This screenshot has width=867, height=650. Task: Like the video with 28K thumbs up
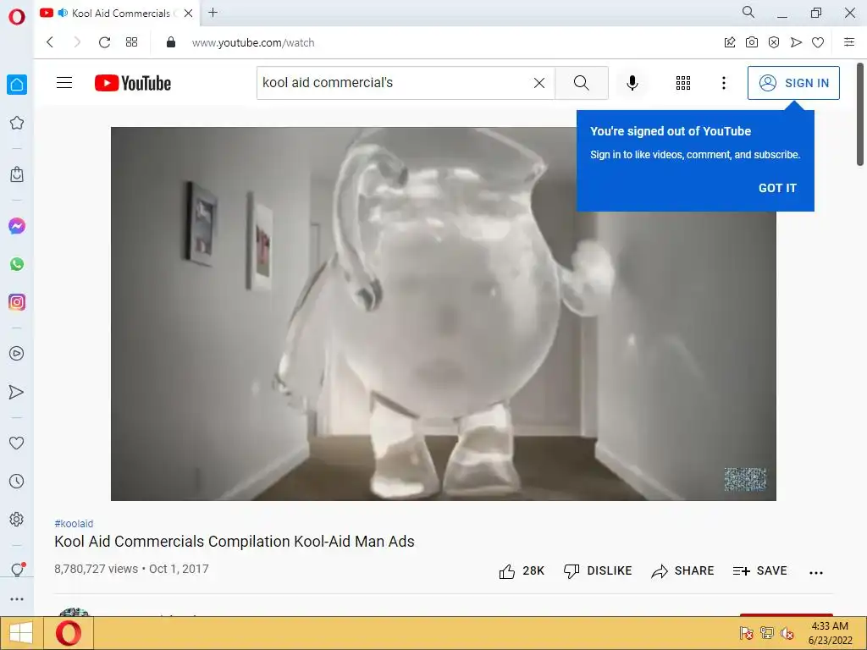522,571
